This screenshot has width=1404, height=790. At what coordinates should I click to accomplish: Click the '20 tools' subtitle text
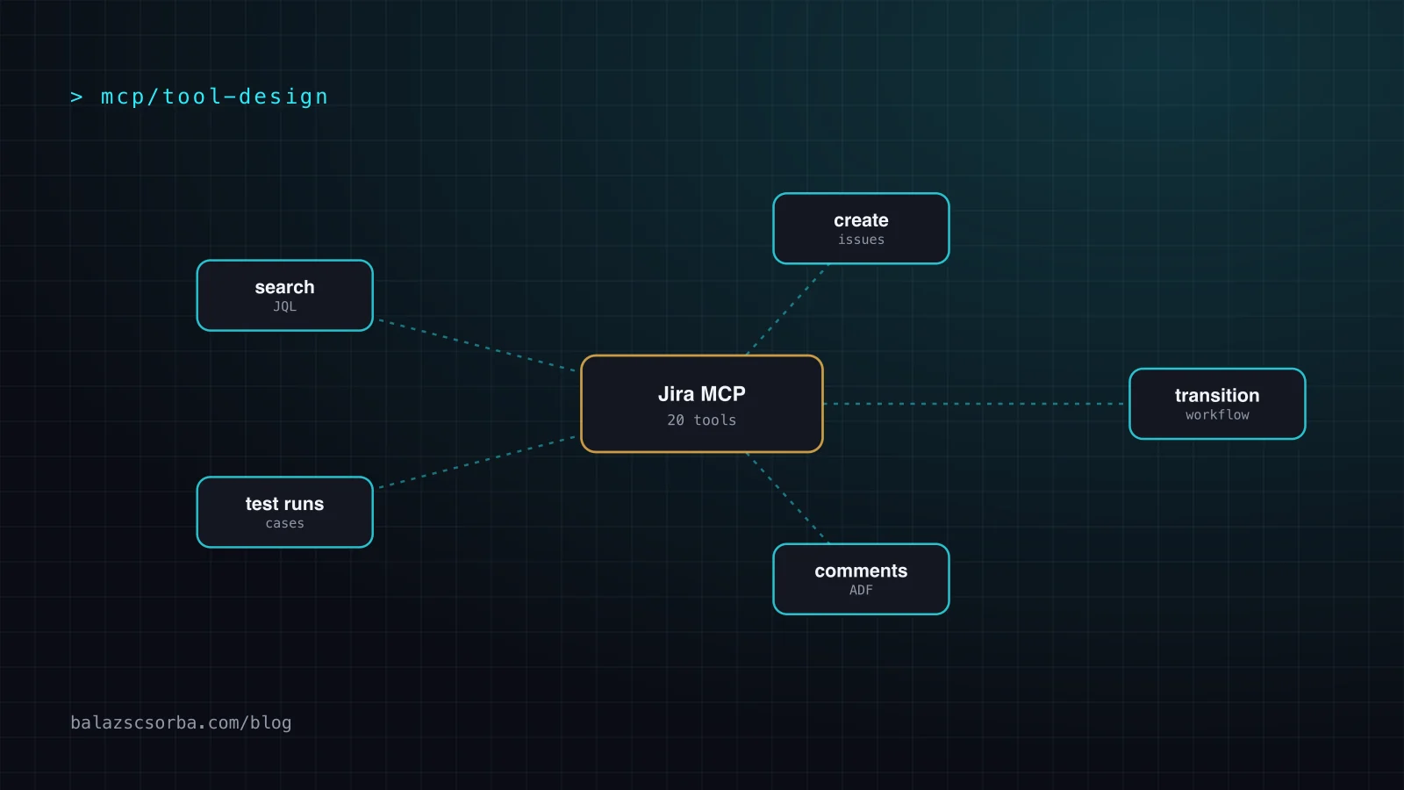(x=702, y=420)
